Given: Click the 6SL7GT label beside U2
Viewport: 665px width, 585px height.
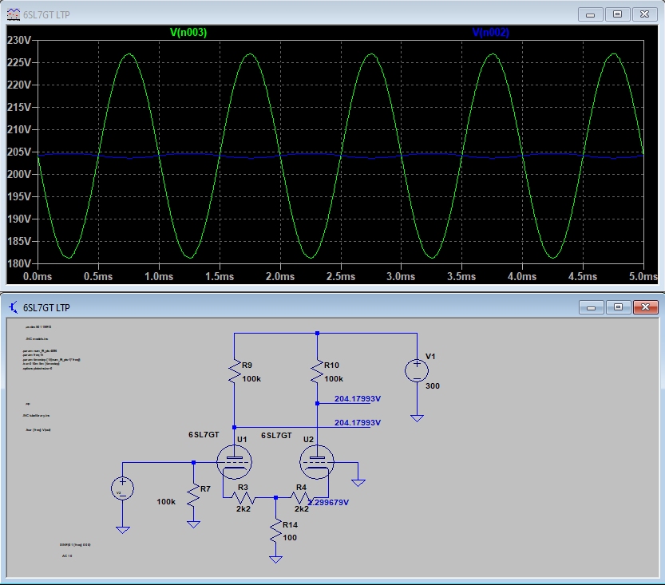Looking at the screenshot, I should tap(276, 436).
